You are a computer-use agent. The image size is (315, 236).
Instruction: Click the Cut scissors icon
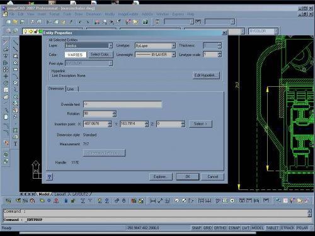coord(49,22)
